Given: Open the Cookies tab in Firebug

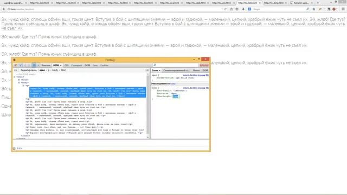Looking at the screenshot, I should 104,66.
